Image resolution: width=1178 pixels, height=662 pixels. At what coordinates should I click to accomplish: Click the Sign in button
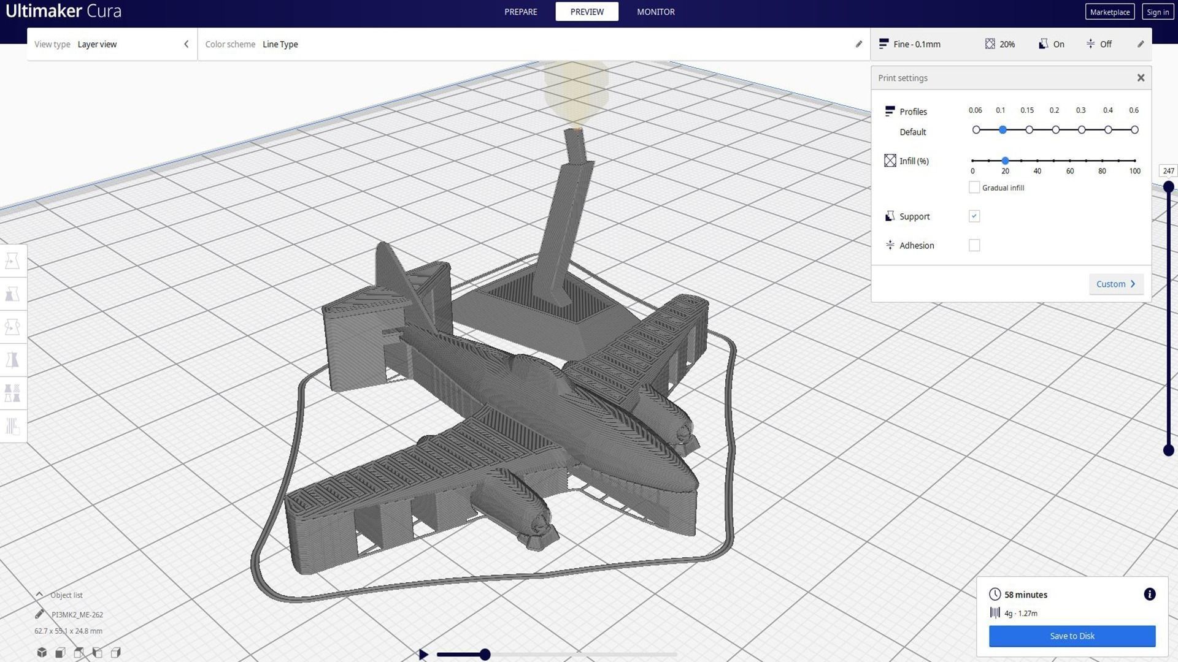[1157, 12]
